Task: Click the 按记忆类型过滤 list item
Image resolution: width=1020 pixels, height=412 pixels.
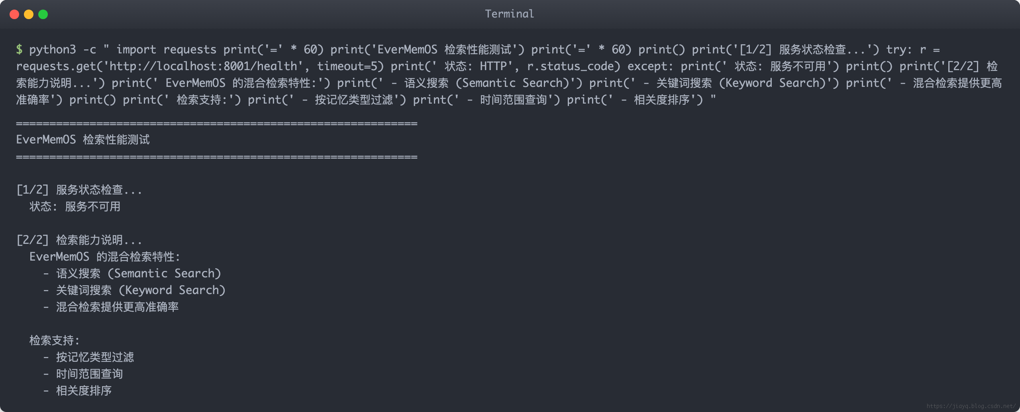Action: pyautogui.click(x=88, y=357)
